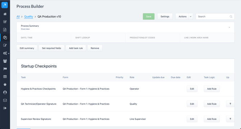Add Rule for Hygiene & Practices Checkpoints
Viewport: 241px width, 129px height.
tap(212, 89)
